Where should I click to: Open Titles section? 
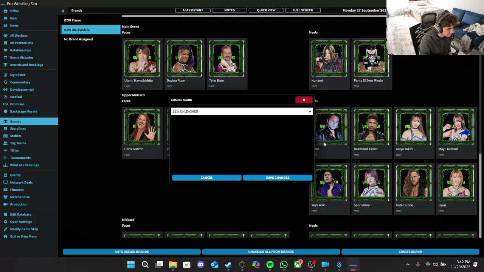pos(14,151)
